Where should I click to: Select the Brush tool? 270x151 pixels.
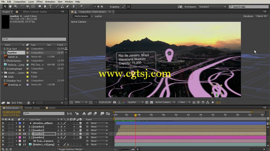click(x=57, y=6)
